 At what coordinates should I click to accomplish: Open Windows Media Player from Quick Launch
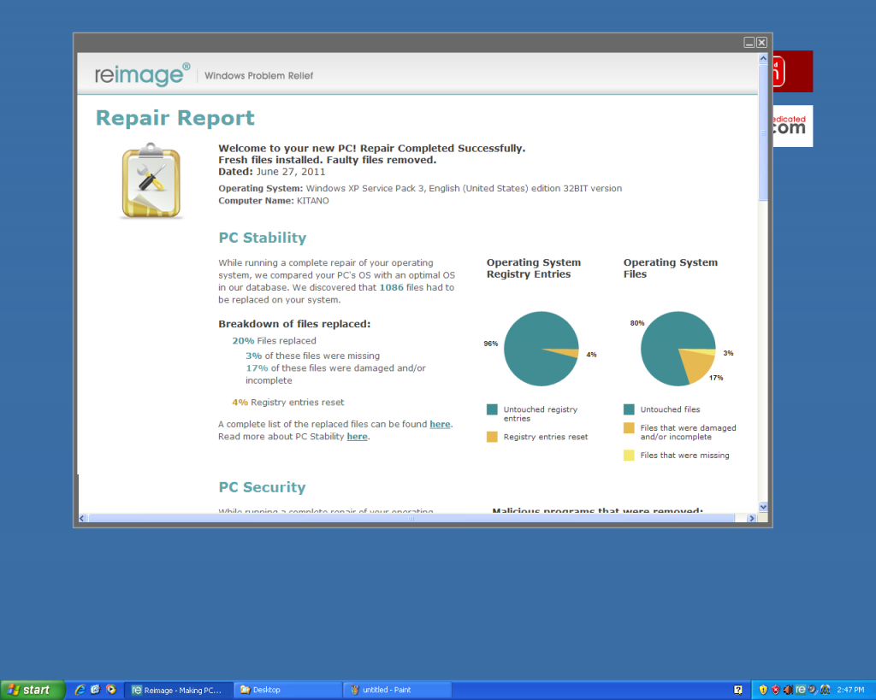pyautogui.click(x=111, y=690)
